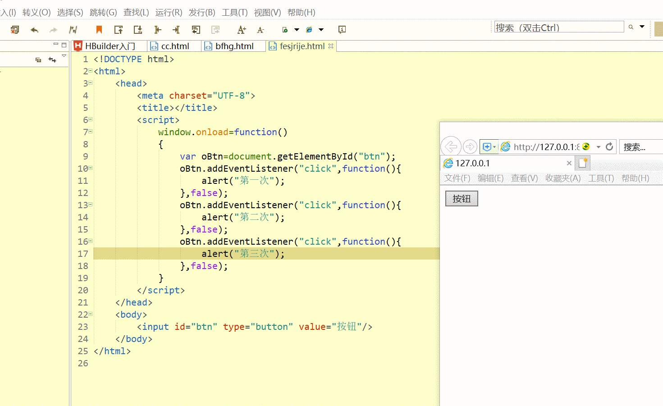Collapse the body tag fold on line 22
The width and height of the screenshot is (663, 406).
coord(90,314)
